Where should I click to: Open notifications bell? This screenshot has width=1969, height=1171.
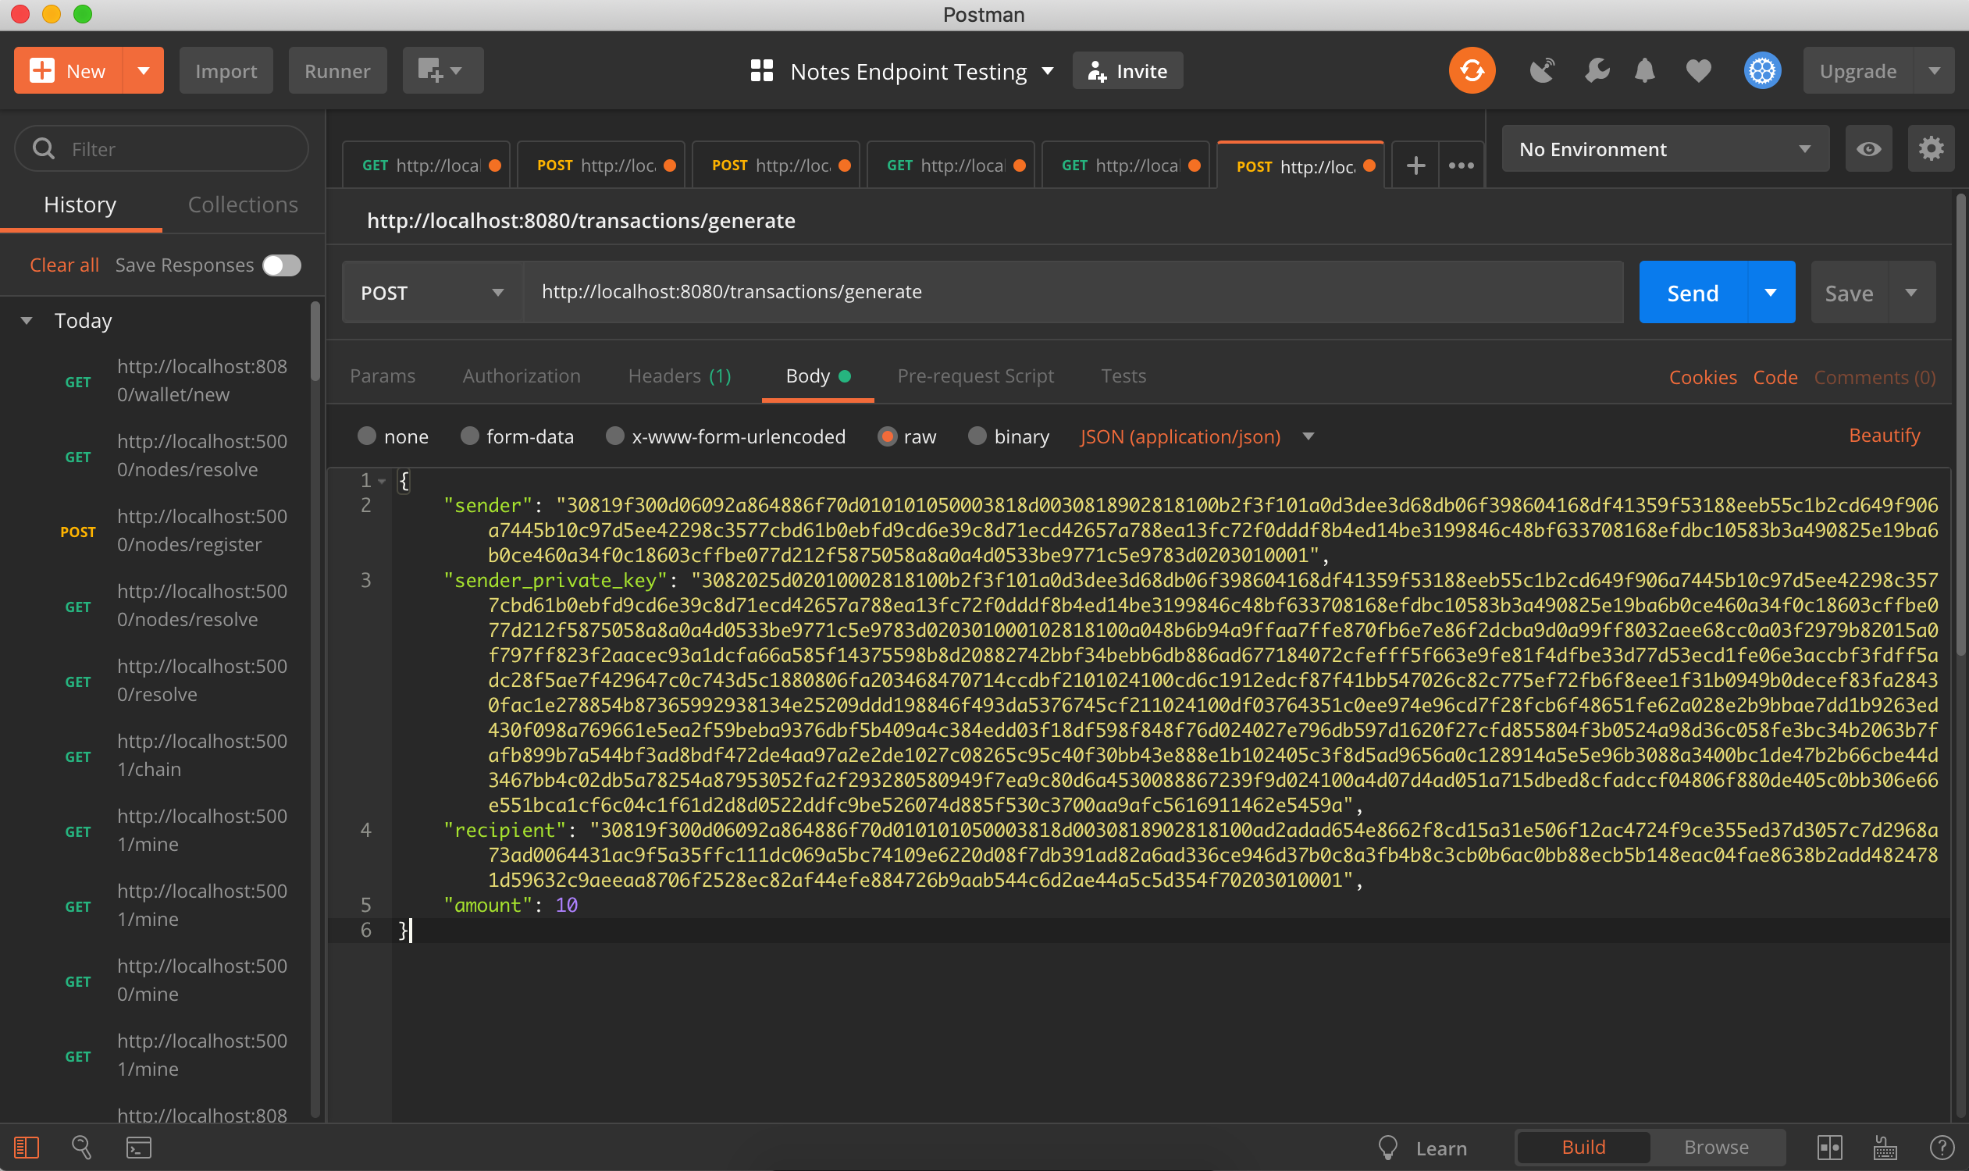tap(1645, 71)
